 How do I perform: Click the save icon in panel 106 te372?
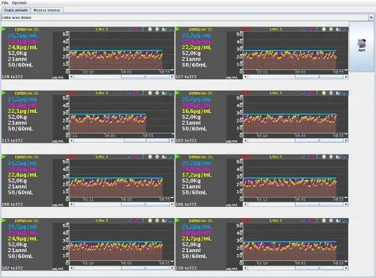point(338,157)
